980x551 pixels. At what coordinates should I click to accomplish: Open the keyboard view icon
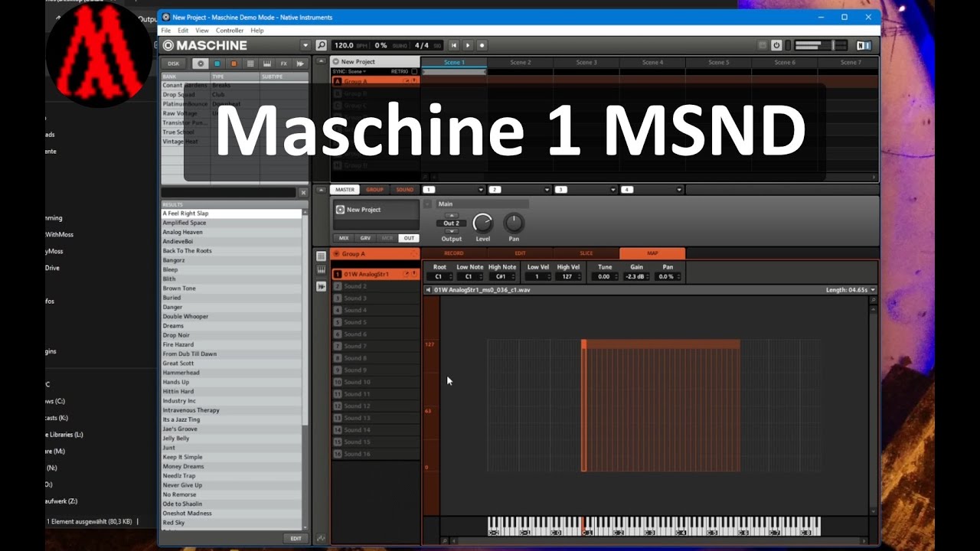321,270
